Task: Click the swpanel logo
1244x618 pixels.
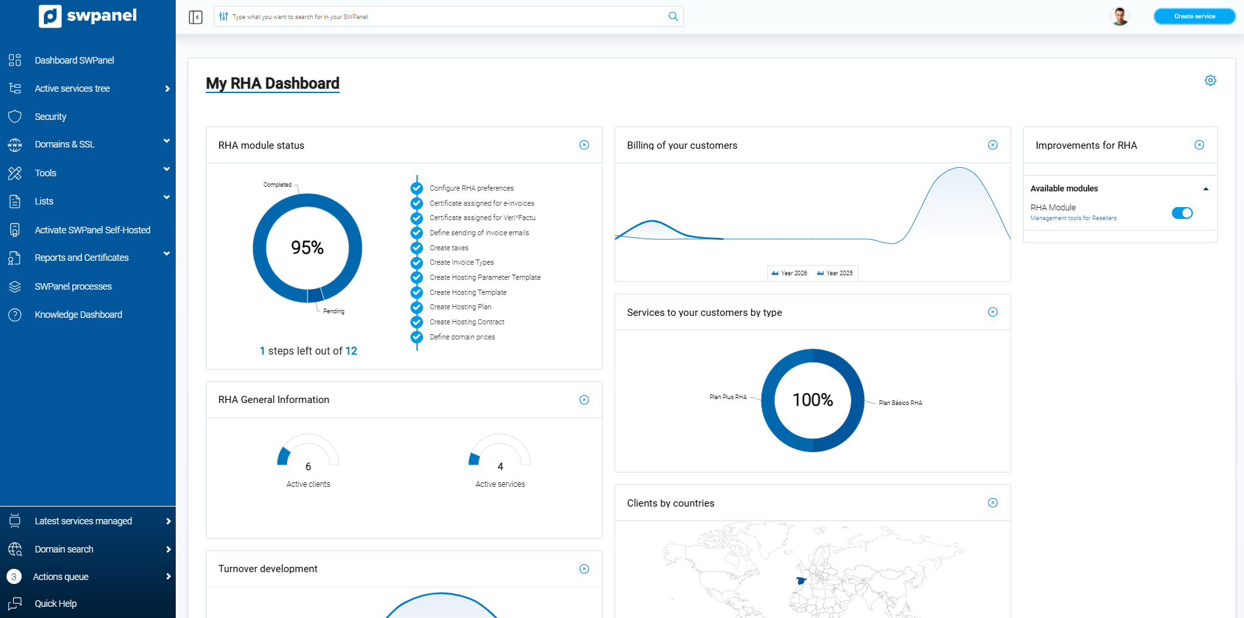Action: point(88,16)
